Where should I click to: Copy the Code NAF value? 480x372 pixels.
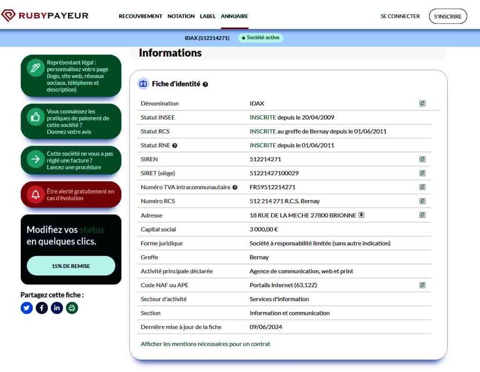[422, 285]
